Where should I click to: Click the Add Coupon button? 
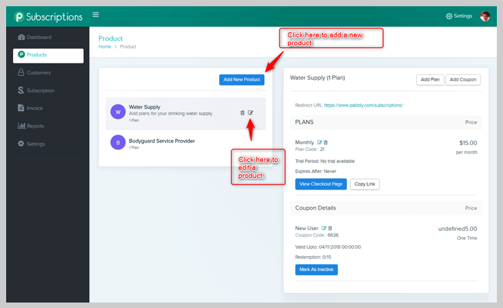(463, 80)
